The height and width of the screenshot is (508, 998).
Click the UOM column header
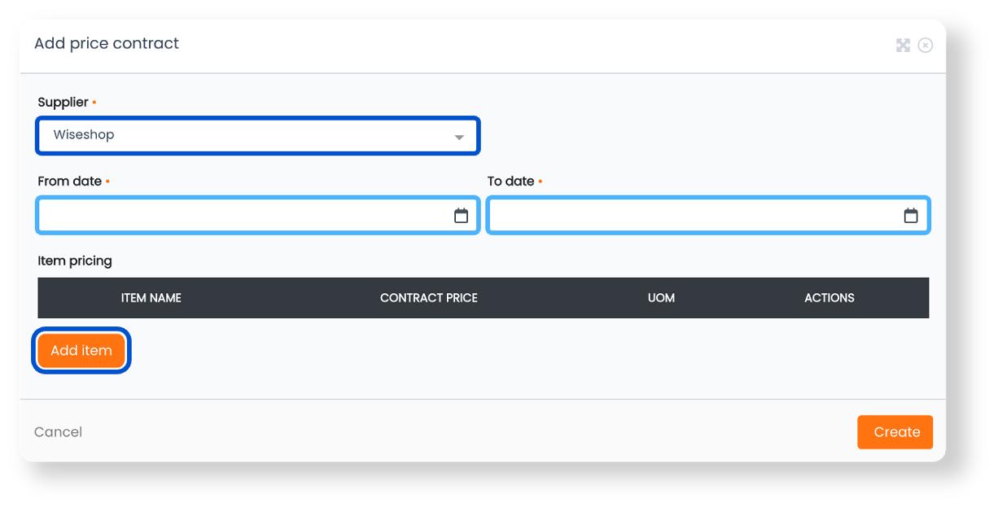pyautogui.click(x=661, y=298)
